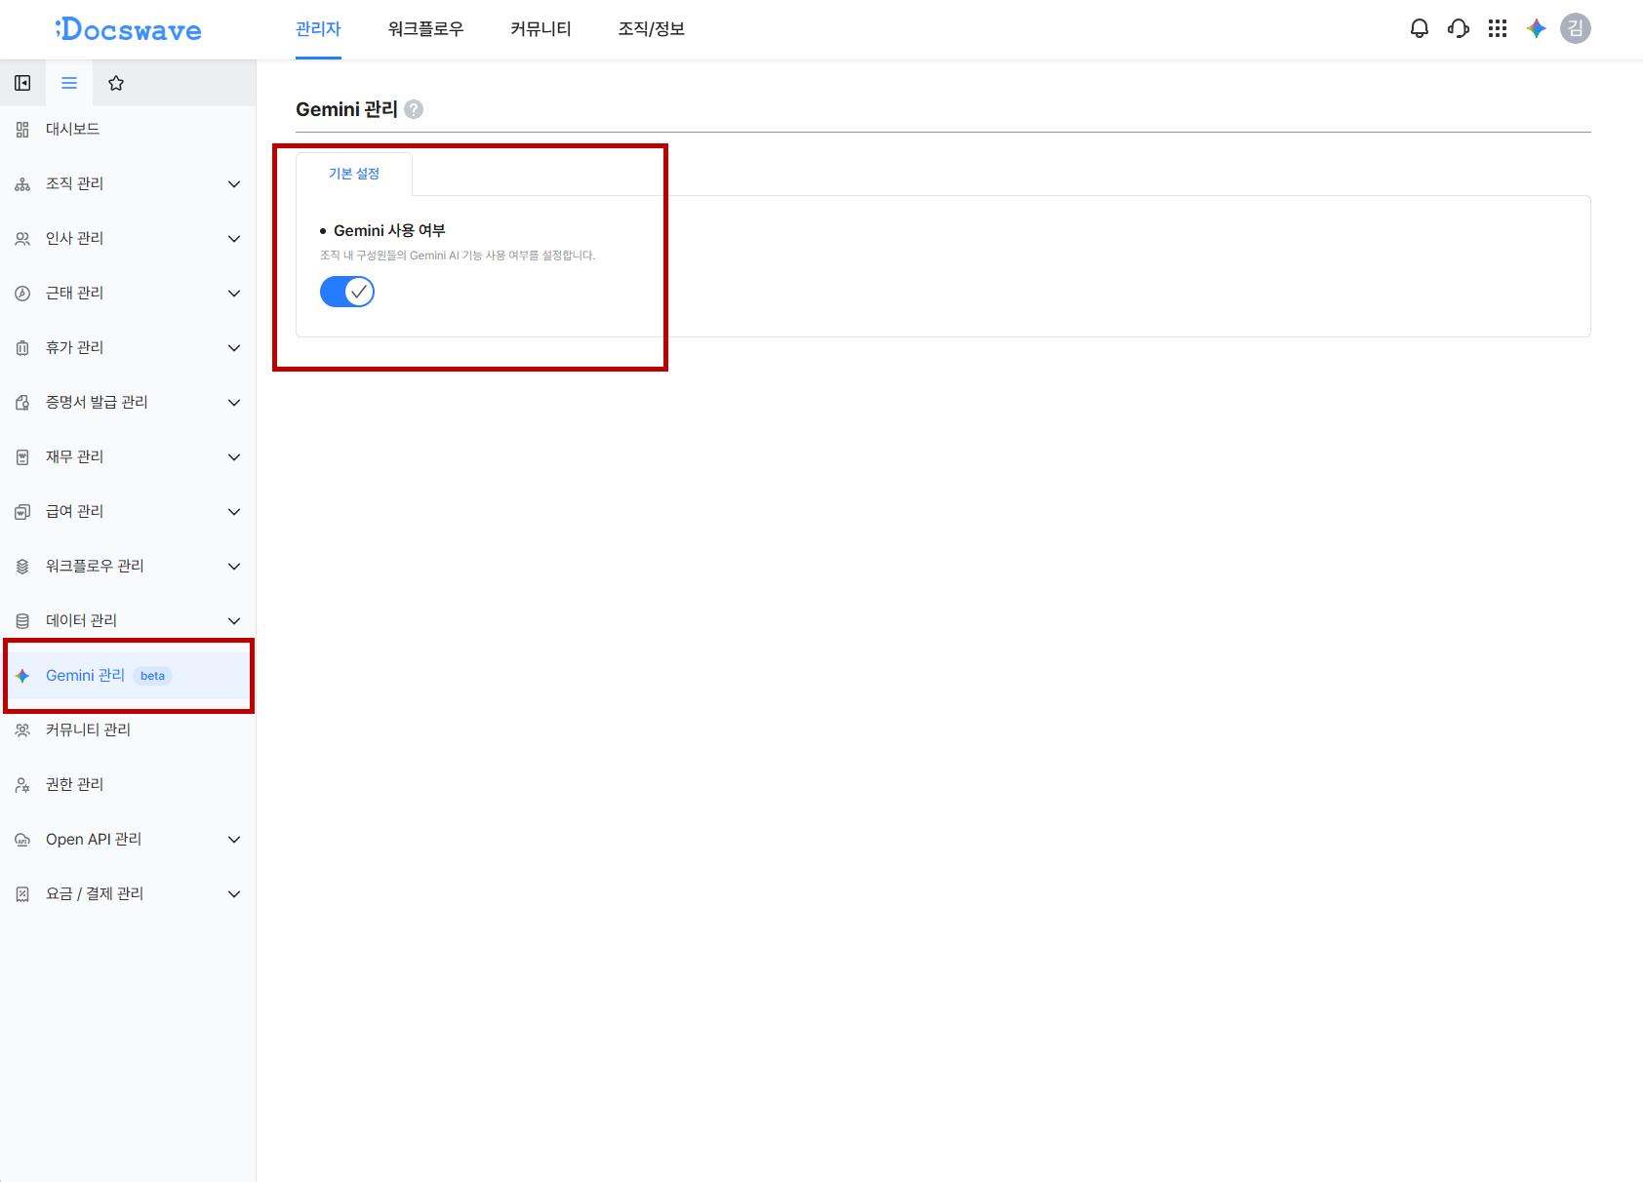The width and height of the screenshot is (1643, 1182).
Task: Click the 재무 관리 icon
Action: (22, 457)
